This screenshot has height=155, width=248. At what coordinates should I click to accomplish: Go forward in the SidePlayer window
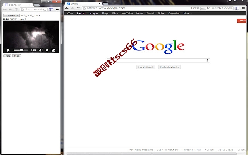coord(10,9)
